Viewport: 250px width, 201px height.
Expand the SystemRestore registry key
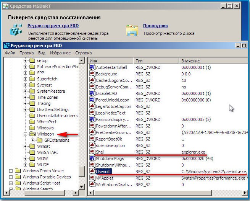tap(26, 91)
